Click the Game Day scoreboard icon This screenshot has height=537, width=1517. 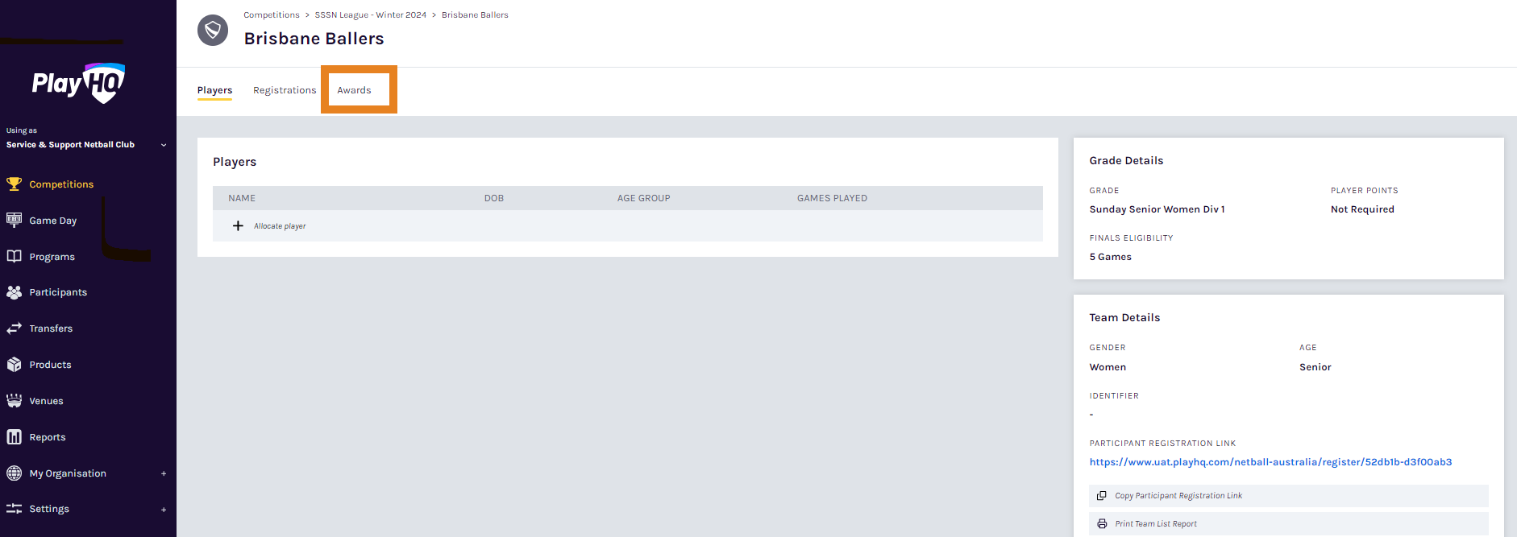pos(14,220)
